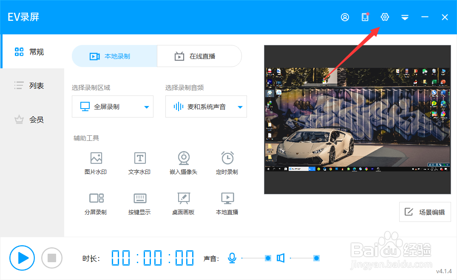Start recording with the play button

coord(22,258)
